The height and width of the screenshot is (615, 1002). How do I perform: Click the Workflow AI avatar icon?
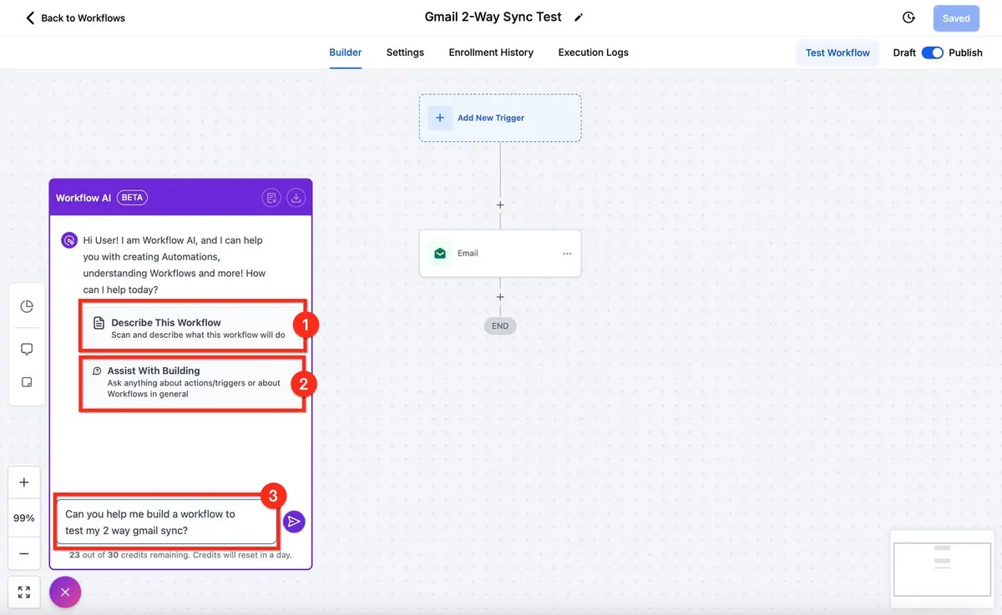click(69, 240)
